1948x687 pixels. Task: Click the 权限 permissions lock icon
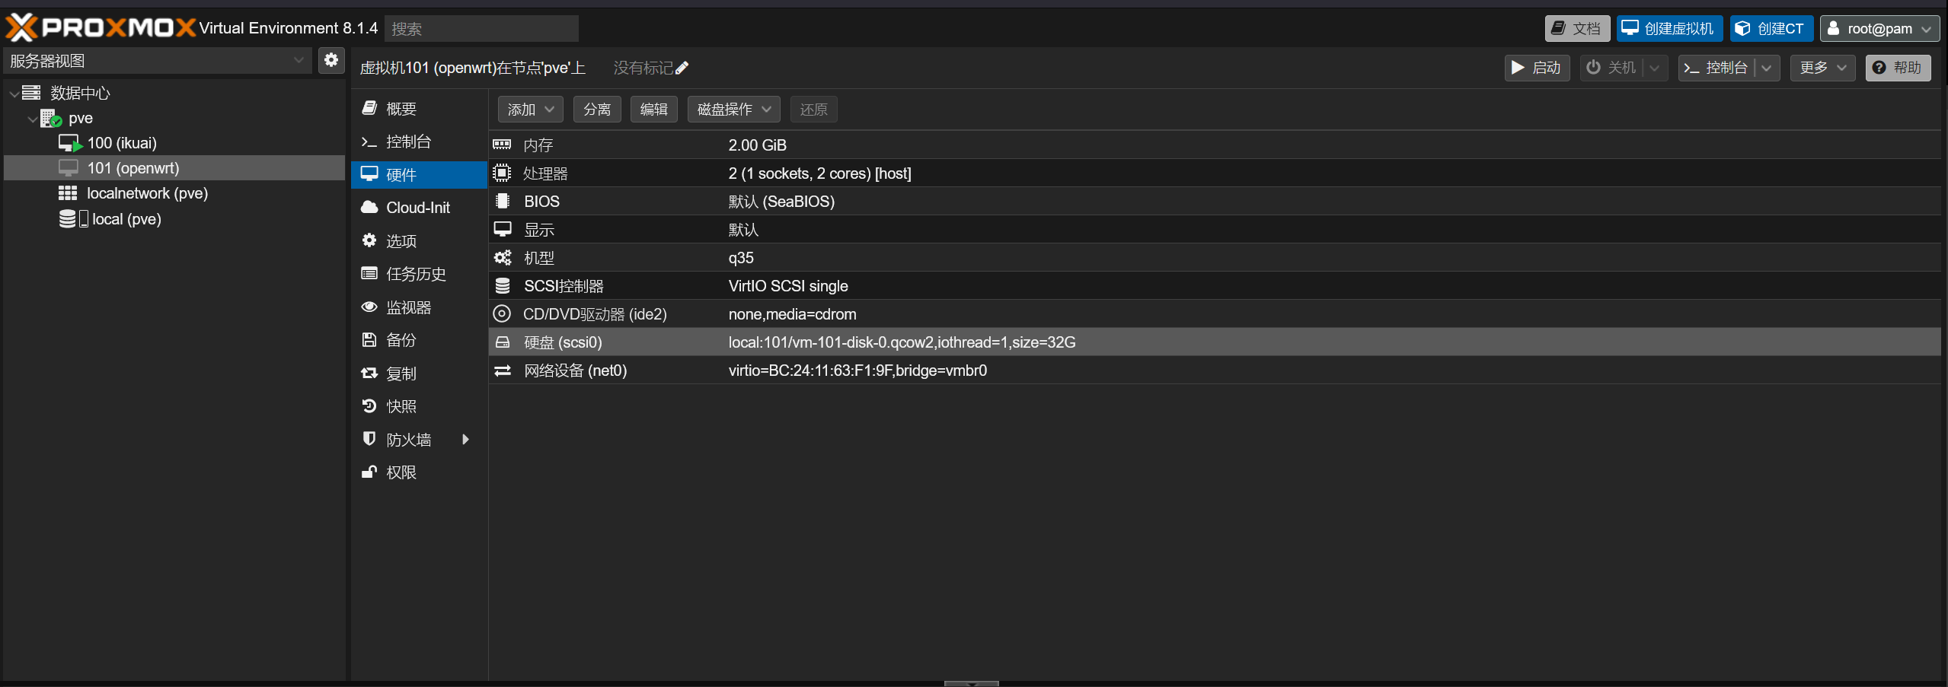369,472
